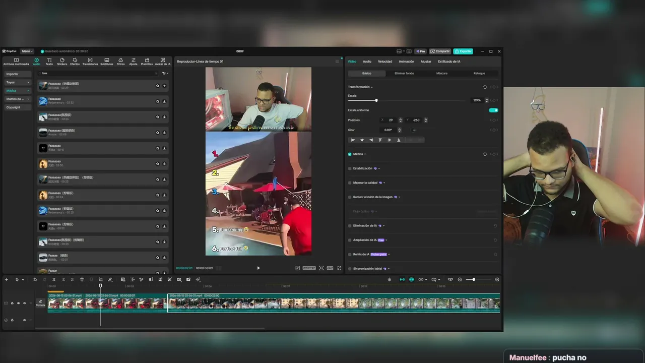Click the Copyright button
This screenshot has width=645, height=363.
point(18,107)
